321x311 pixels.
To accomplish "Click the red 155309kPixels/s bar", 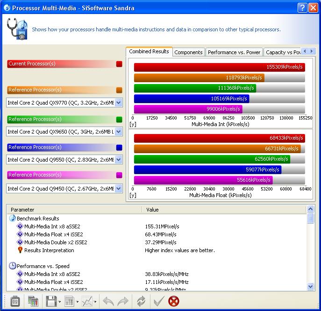I will (x=220, y=67).
